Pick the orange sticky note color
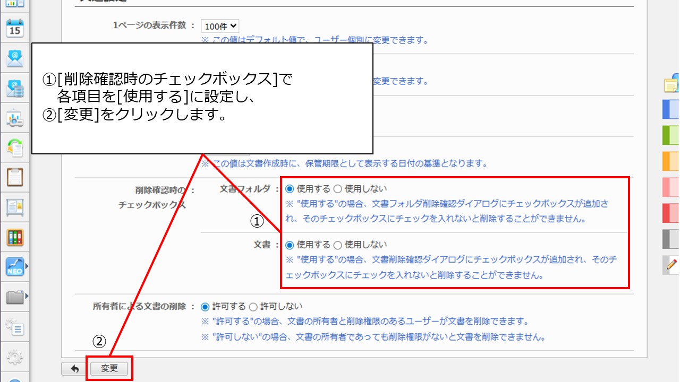 671,161
